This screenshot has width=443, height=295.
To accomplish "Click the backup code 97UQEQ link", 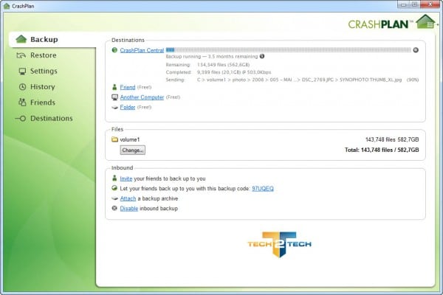I will pyautogui.click(x=262, y=188).
